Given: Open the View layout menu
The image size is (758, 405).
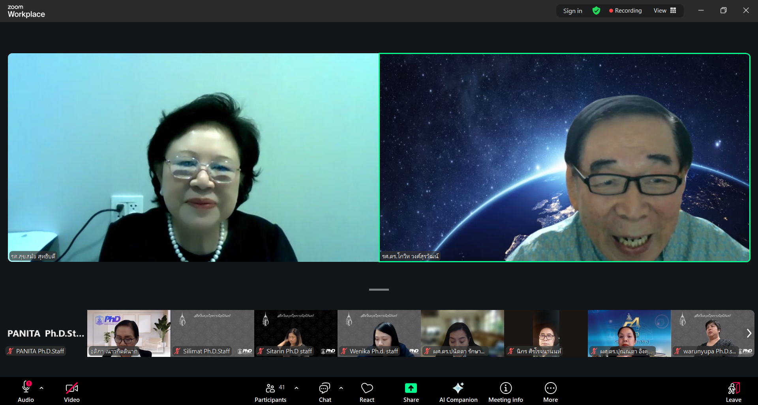Looking at the screenshot, I should click(665, 11).
